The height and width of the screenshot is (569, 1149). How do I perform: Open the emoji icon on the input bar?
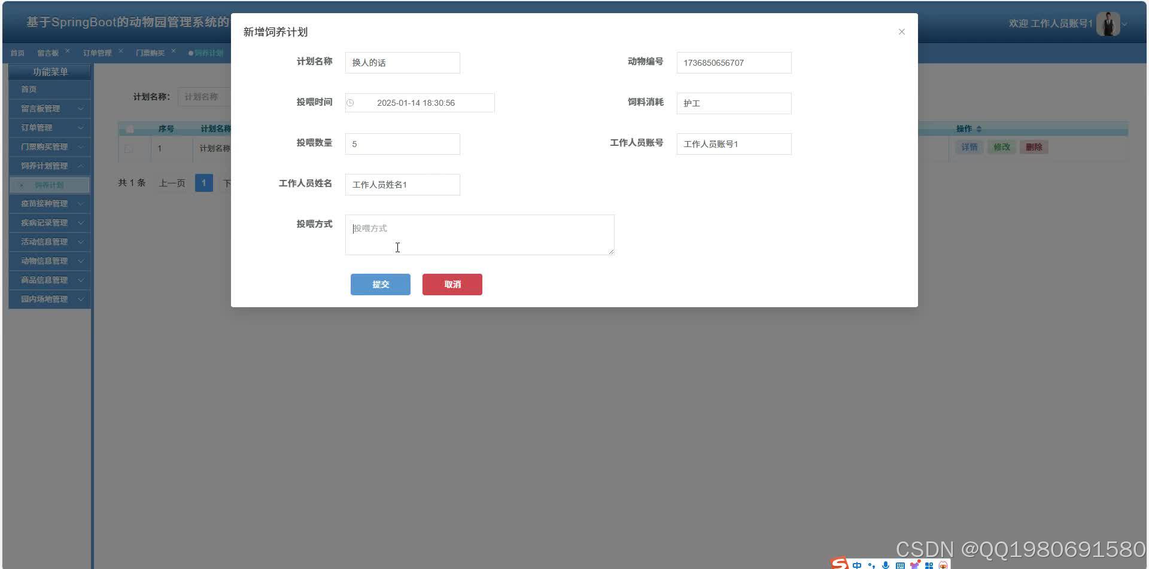(944, 565)
